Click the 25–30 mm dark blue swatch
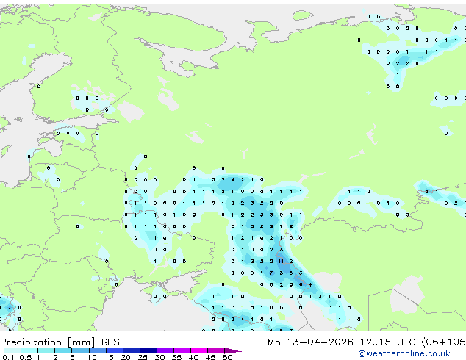The image size is (466, 360). pyautogui.click(x=148, y=350)
